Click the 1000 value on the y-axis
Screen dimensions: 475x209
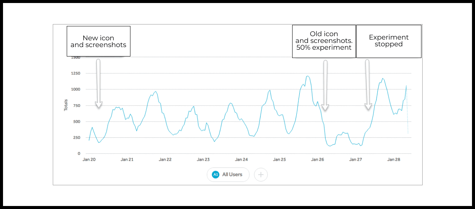[76, 89]
